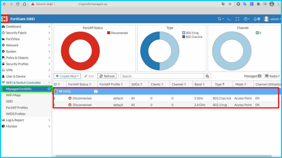Screen dimensions: 282x158
Task: Expand the VPN menu chevron
Action: point(49,70)
